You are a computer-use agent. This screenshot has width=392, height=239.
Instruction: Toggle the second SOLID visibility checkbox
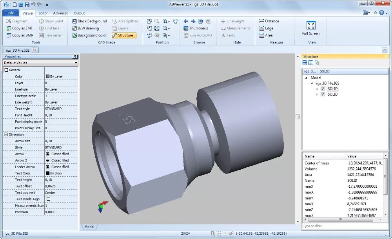(323, 94)
